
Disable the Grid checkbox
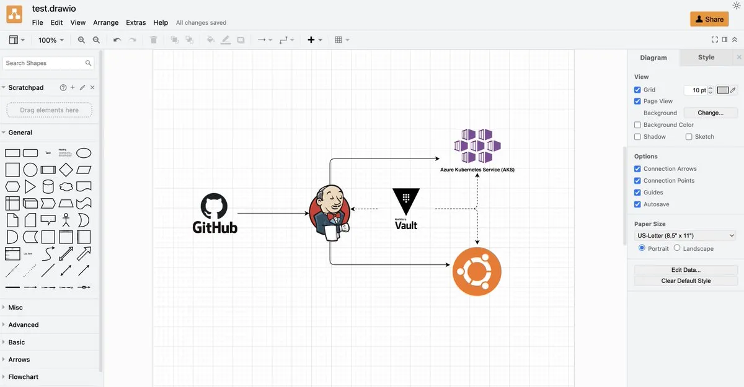click(x=637, y=90)
